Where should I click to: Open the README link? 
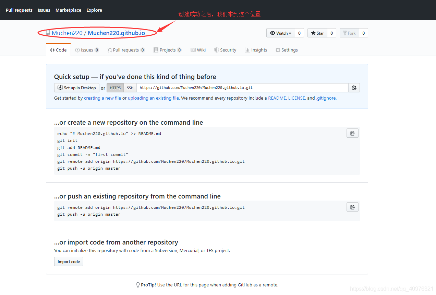pyautogui.click(x=277, y=98)
